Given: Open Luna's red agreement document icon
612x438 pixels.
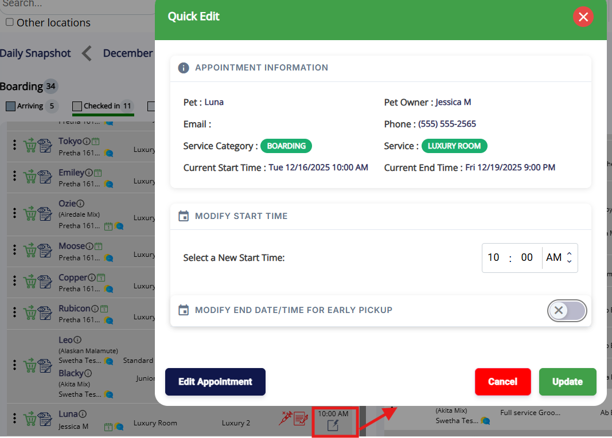Looking at the screenshot, I should click(301, 419).
